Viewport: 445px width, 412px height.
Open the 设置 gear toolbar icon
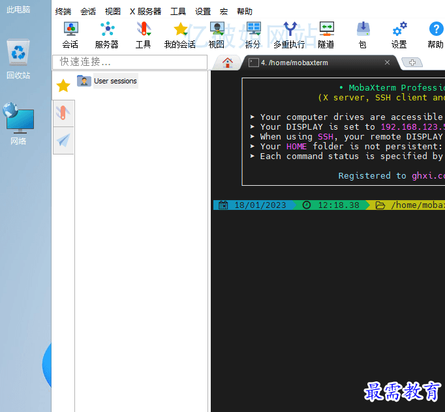point(399,35)
